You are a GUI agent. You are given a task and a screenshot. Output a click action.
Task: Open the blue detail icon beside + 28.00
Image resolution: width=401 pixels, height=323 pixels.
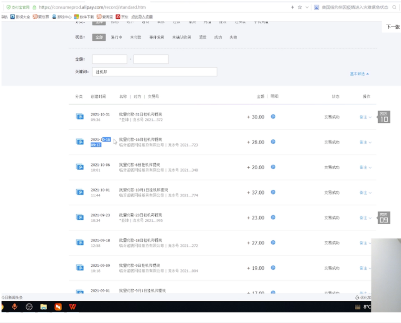273,142
